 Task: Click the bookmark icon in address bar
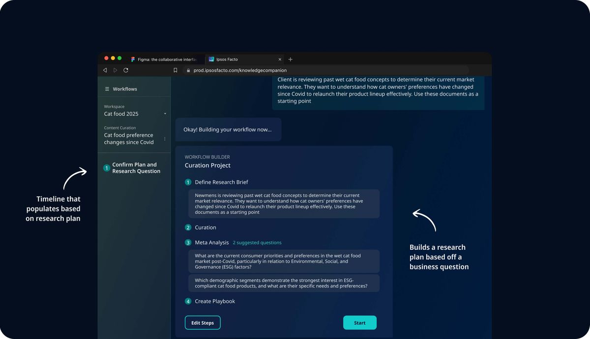coord(176,70)
